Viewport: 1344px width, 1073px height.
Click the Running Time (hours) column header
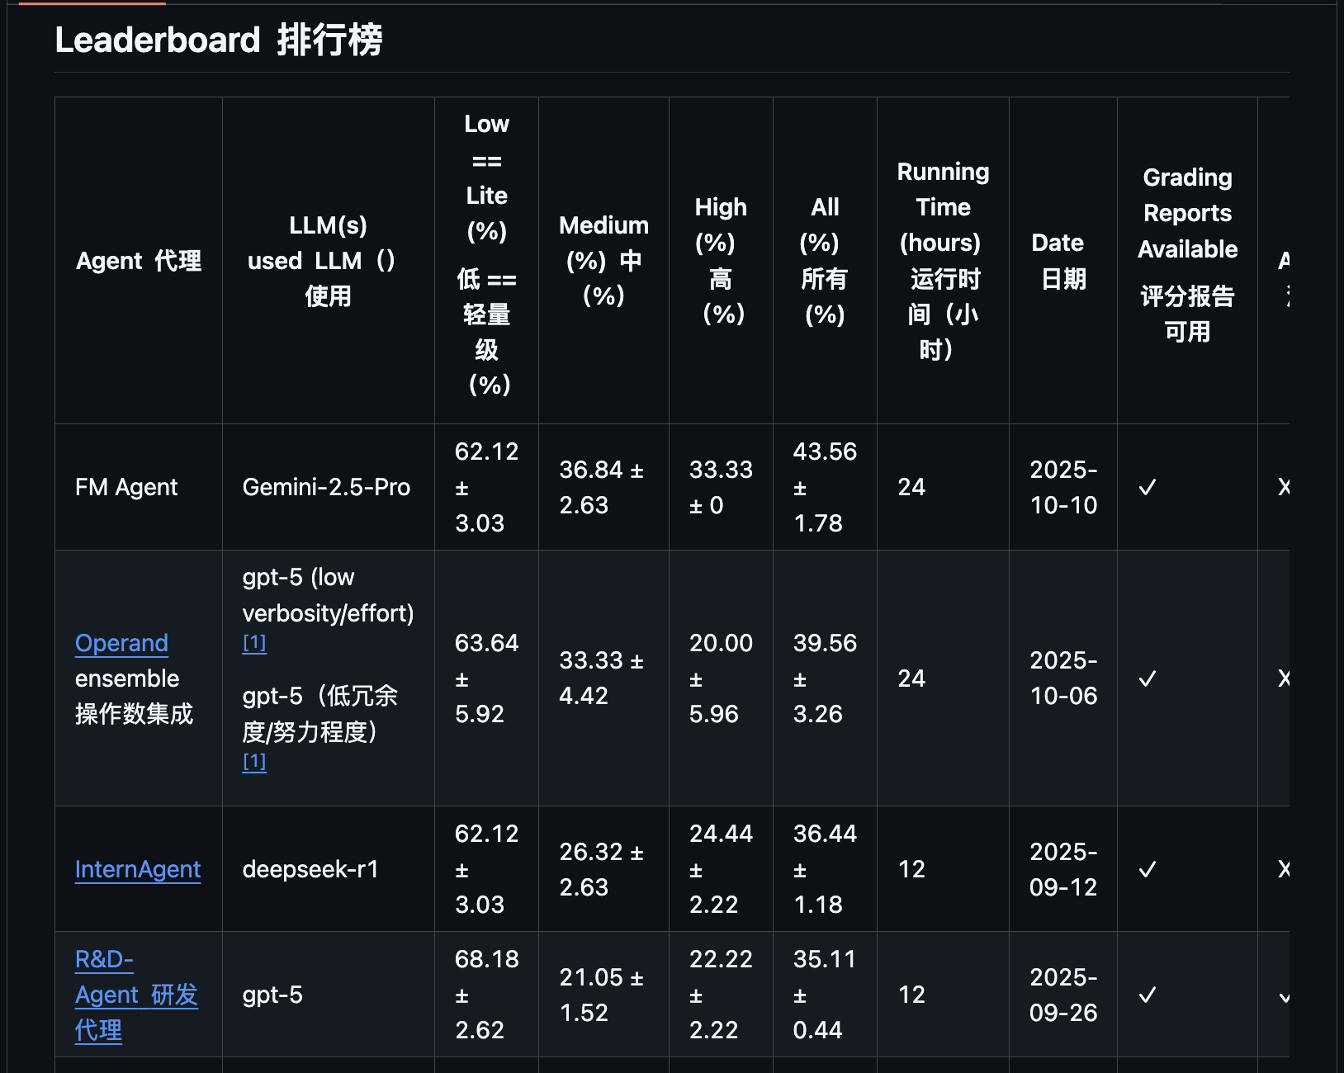pos(944,261)
